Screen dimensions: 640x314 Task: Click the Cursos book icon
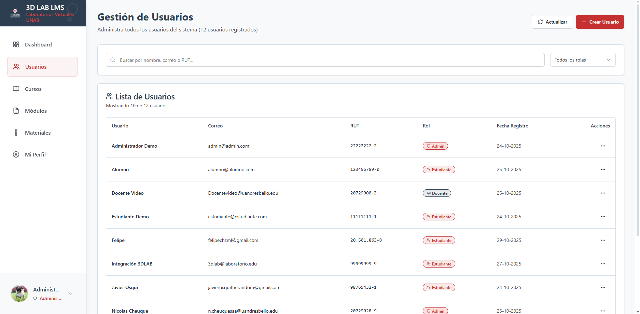click(x=16, y=89)
